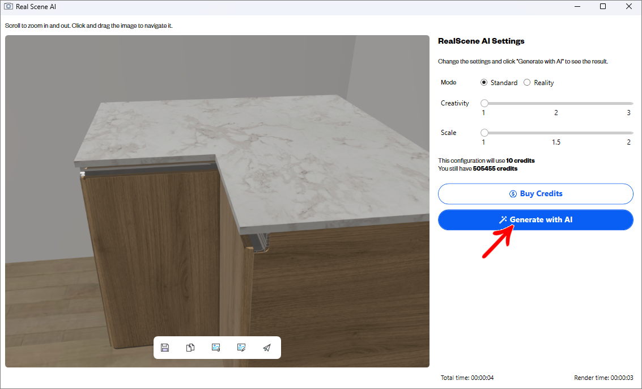Screen dimensions: 642x389
Task: Start rendering with Generate with AI
Action: point(535,220)
